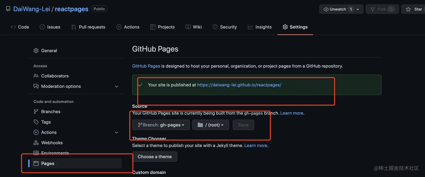Click the Pages browser icon in sidebar
Screen dimensions: 425x177
36,164
